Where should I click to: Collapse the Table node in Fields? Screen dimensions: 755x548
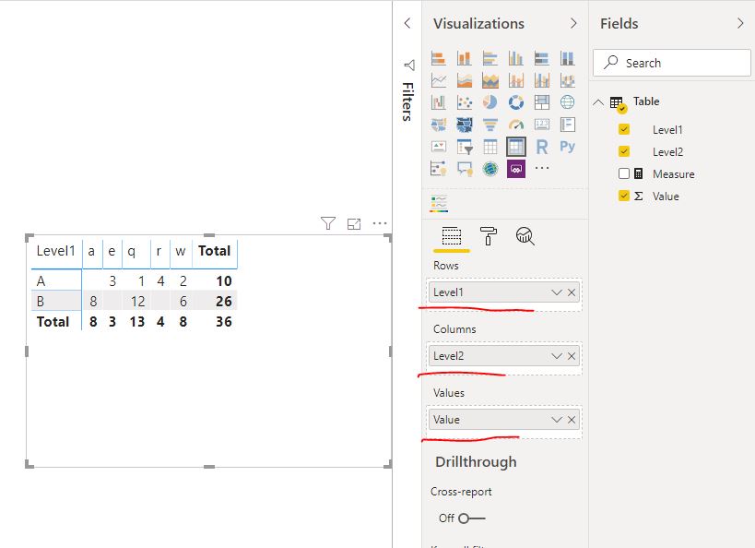598,102
